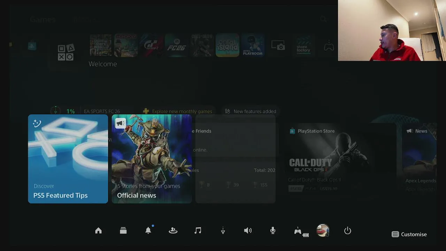The width and height of the screenshot is (446, 251).
Task: Launch the FC26 game tile
Action: (x=177, y=45)
